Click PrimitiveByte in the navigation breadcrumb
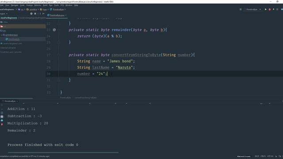283x159 pixels. tap(57, 9)
